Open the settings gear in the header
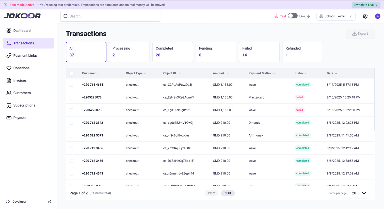The image size is (384, 209). (x=365, y=16)
